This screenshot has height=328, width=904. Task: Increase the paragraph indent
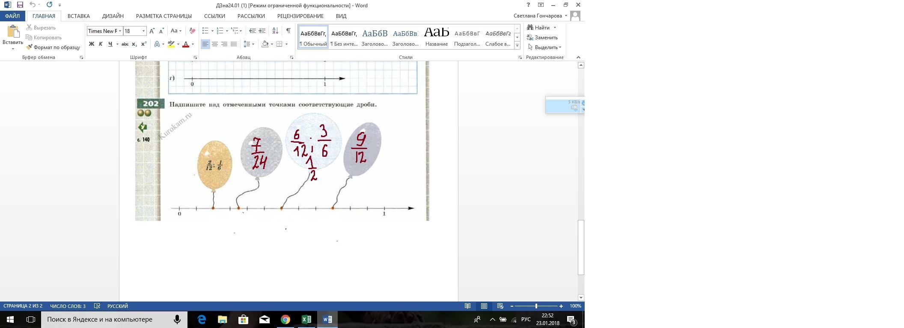tap(262, 31)
